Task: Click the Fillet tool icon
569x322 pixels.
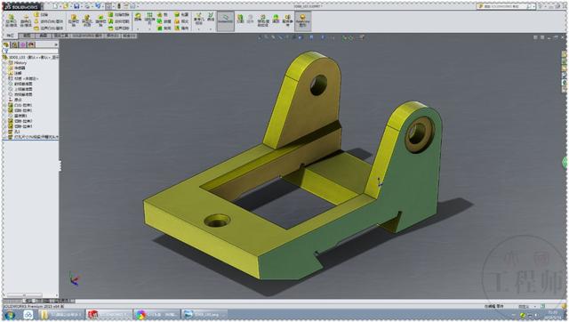Action: point(138,18)
